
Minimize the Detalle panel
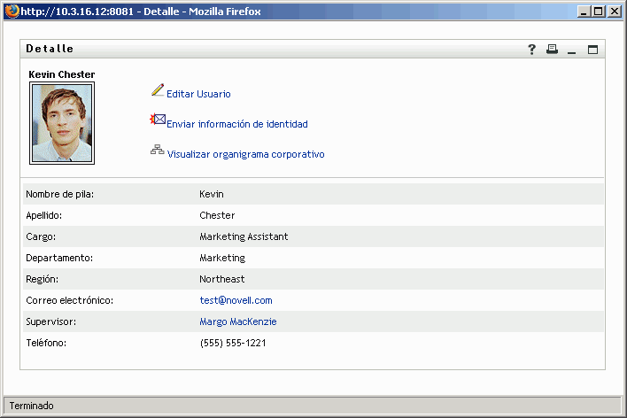tap(572, 50)
